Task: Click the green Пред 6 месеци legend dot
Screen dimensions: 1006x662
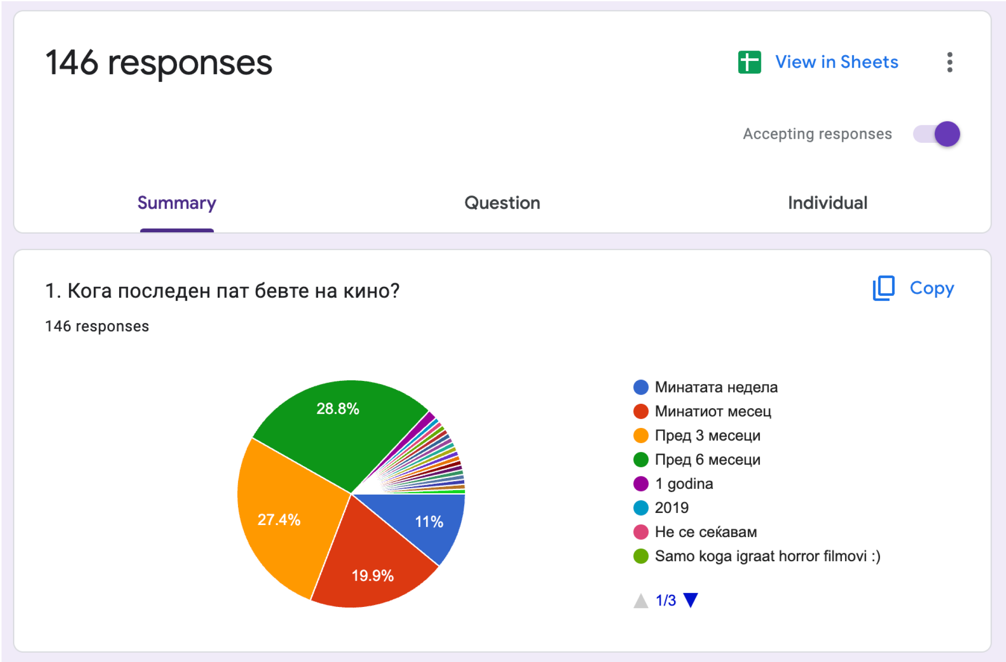Action: click(641, 460)
